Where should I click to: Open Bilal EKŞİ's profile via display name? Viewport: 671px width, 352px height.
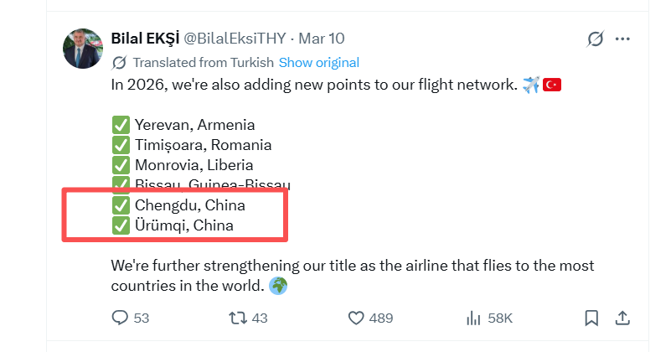[x=144, y=39]
